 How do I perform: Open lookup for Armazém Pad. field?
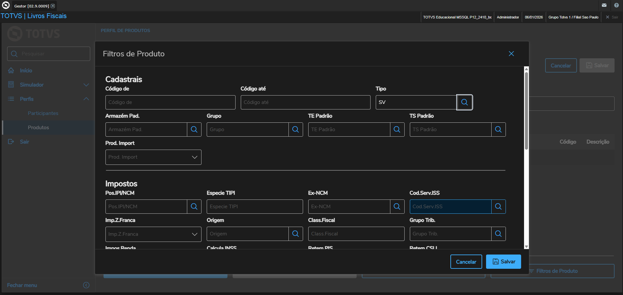coord(194,130)
